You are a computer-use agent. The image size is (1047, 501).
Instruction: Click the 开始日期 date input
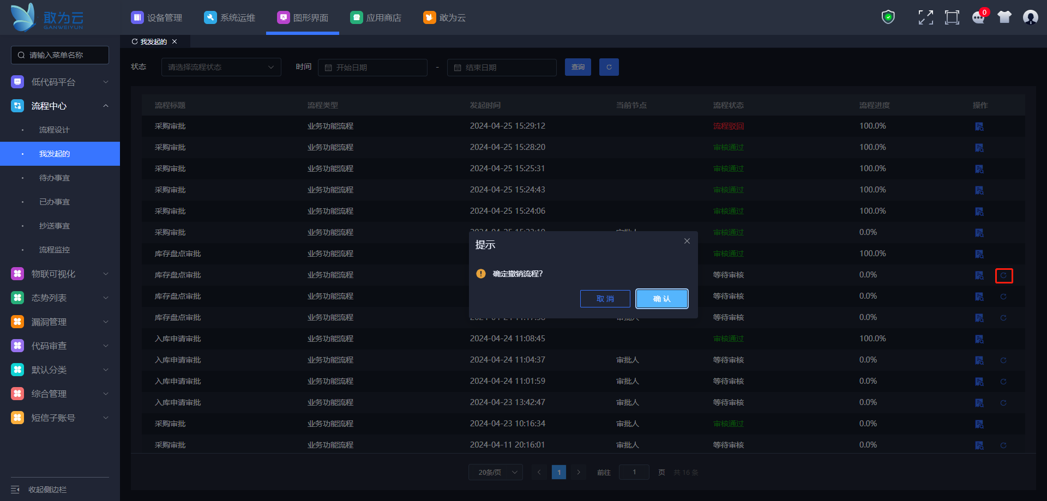point(372,68)
